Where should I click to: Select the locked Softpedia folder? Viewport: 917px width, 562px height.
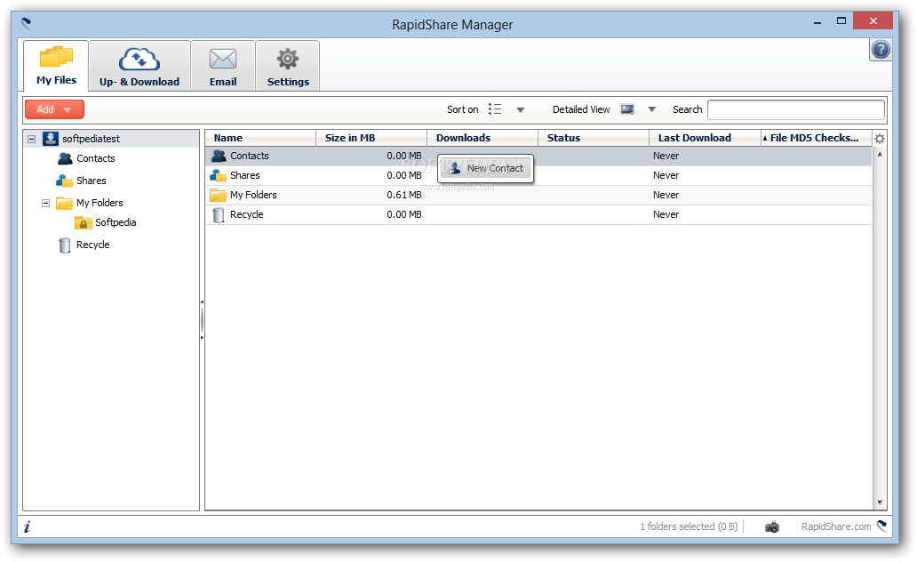tap(116, 222)
